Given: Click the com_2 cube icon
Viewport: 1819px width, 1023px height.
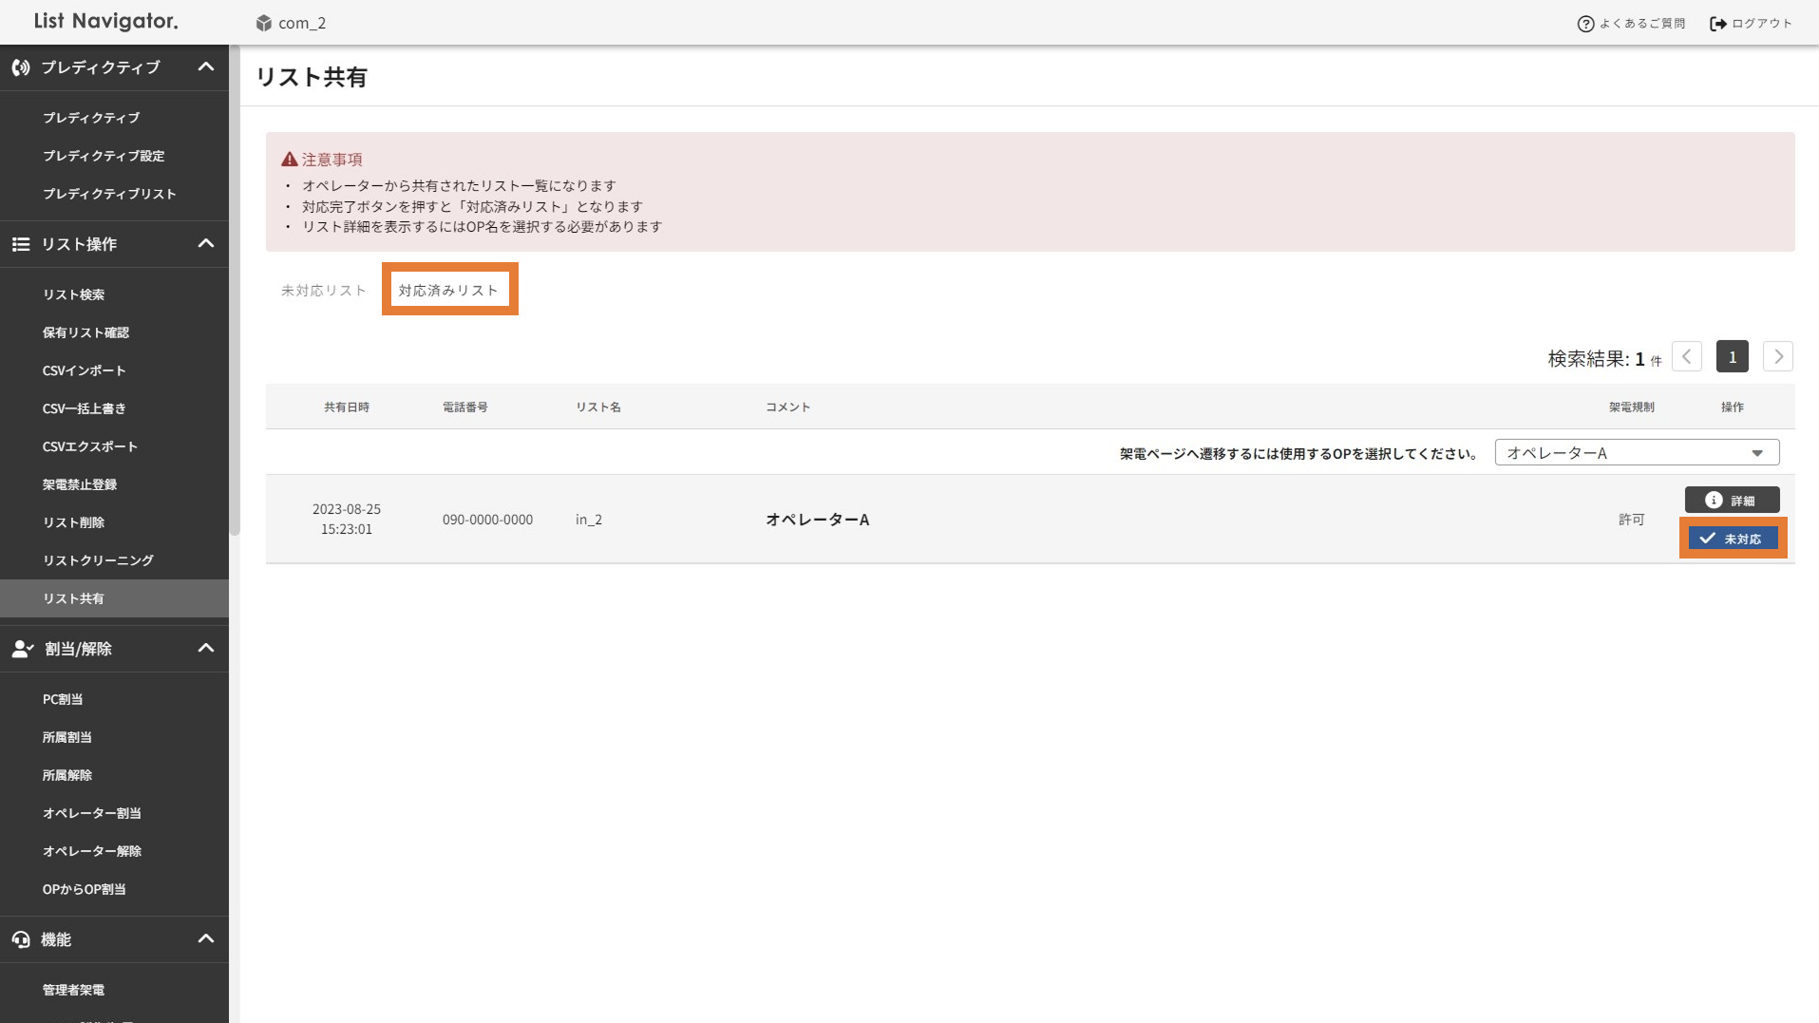Looking at the screenshot, I should 263,23.
